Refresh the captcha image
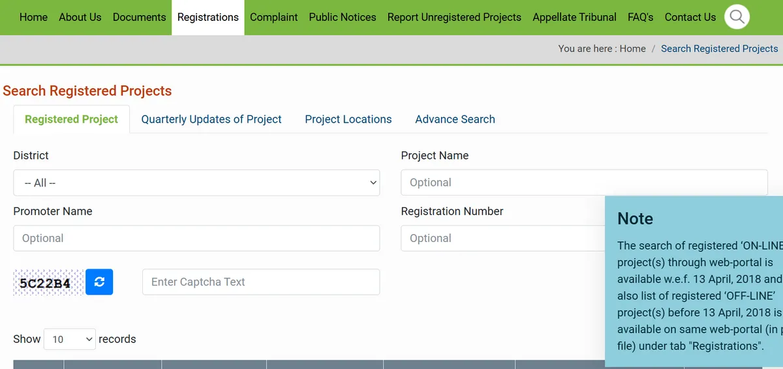 coord(99,282)
